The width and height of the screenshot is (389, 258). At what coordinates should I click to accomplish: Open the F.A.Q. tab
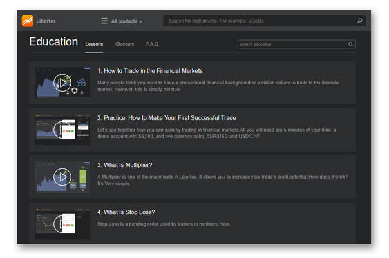(153, 44)
